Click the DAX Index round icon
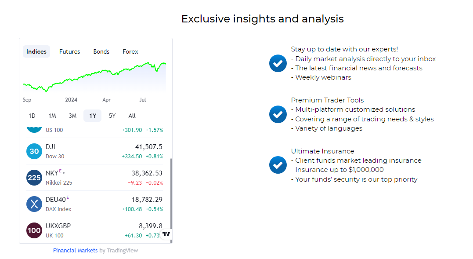The height and width of the screenshot is (259, 473). click(x=34, y=204)
